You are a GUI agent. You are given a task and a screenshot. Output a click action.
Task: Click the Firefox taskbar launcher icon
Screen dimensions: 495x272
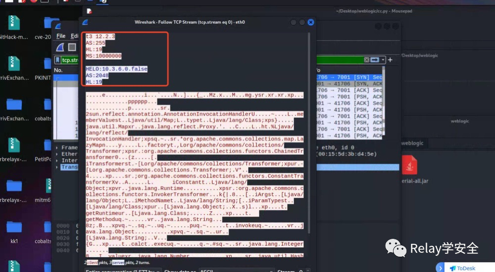tap(33, 1)
